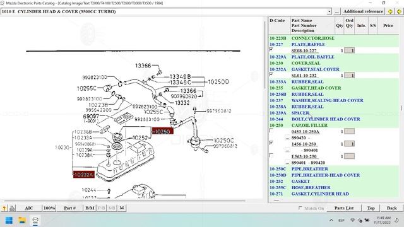Click the 100% zoom button
Viewport: 404px width, 227px height.
pyautogui.click(x=49, y=208)
